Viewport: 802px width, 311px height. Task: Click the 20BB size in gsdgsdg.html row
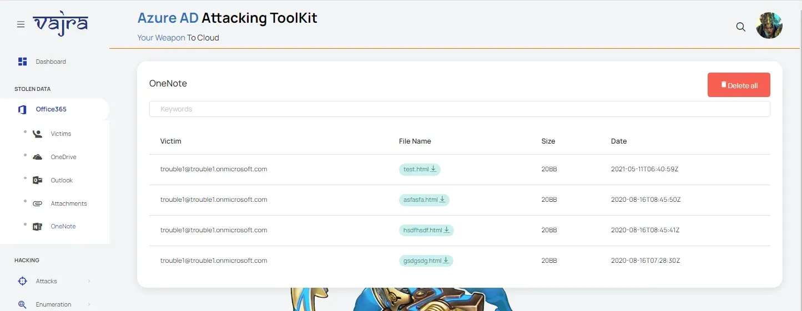click(x=549, y=261)
